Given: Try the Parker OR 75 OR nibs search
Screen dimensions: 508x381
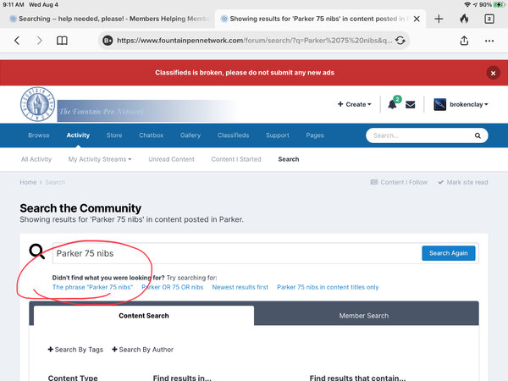Looking at the screenshot, I should pos(173,287).
